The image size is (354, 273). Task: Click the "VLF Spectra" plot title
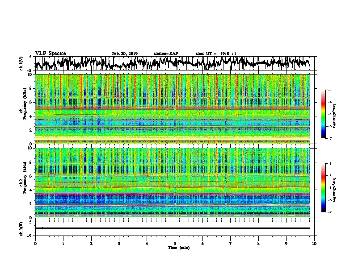(51, 53)
